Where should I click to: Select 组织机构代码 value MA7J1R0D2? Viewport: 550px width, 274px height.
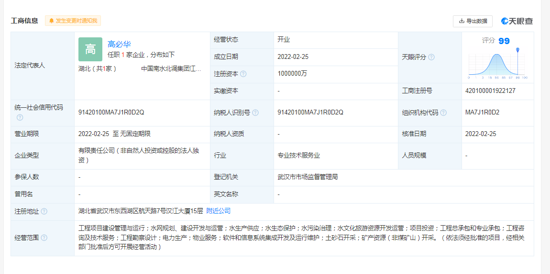[482, 113]
